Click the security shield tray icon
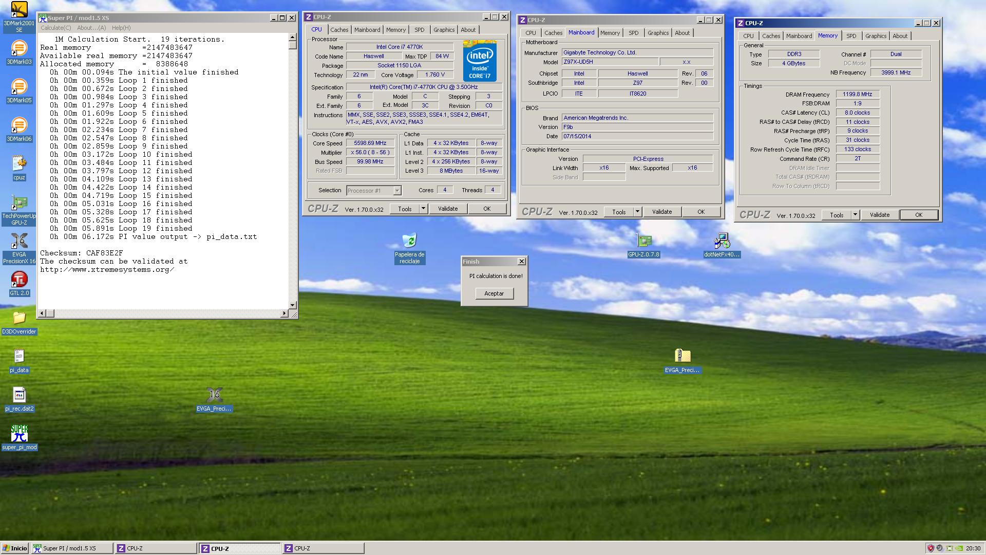 coord(930,548)
